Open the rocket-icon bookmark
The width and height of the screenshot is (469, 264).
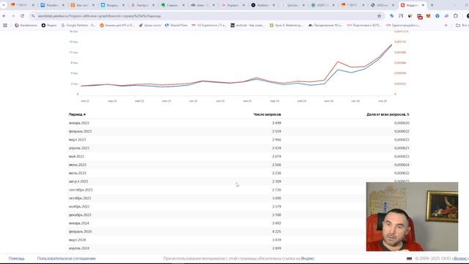(x=149, y=26)
